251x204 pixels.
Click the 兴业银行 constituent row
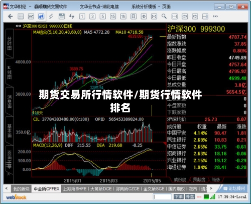207,160
